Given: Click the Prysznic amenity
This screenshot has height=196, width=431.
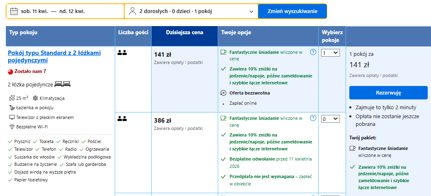Looking at the screenshot, I should [22, 141].
